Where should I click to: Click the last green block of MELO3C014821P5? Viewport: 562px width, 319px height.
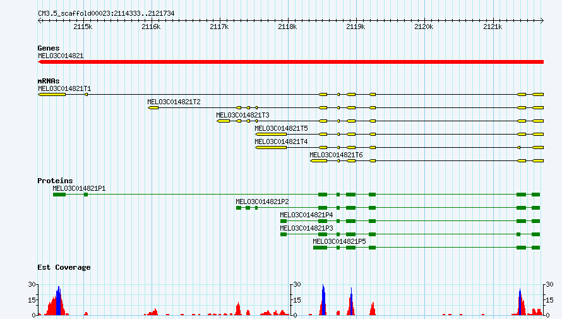click(536, 248)
